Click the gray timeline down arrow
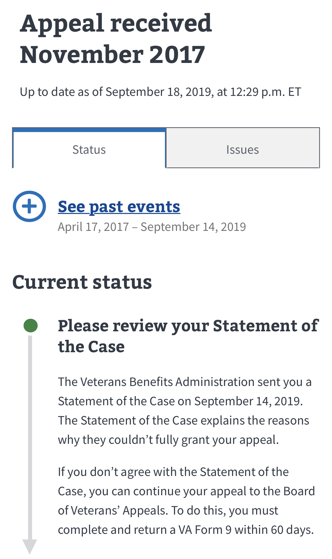Image resolution: width=332 pixels, height=559 pixels. (30, 546)
